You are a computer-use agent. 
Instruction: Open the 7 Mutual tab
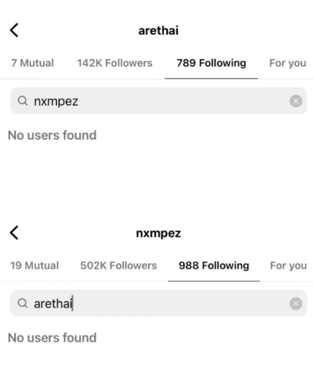coord(32,63)
